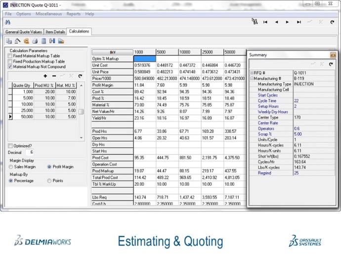Select the Sales Margin radio button
The image size is (341, 256).
click(x=11, y=167)
